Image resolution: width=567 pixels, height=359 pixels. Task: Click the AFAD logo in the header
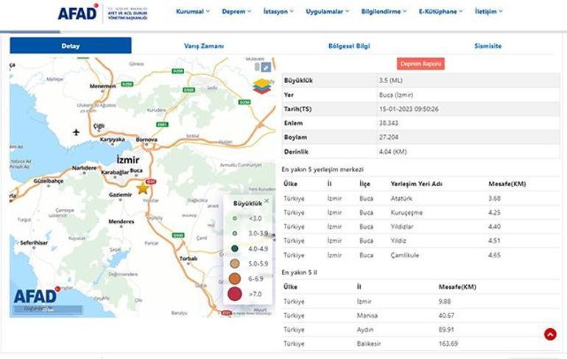(x=102, y=13)
